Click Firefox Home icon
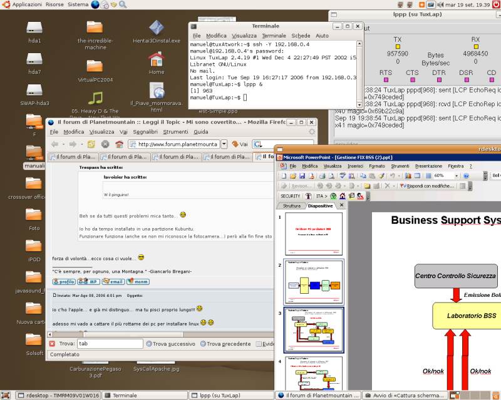 click(119, 144)
